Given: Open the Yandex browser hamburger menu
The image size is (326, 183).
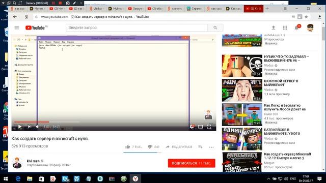Looking at the screenshot, I should pos(285,9).
